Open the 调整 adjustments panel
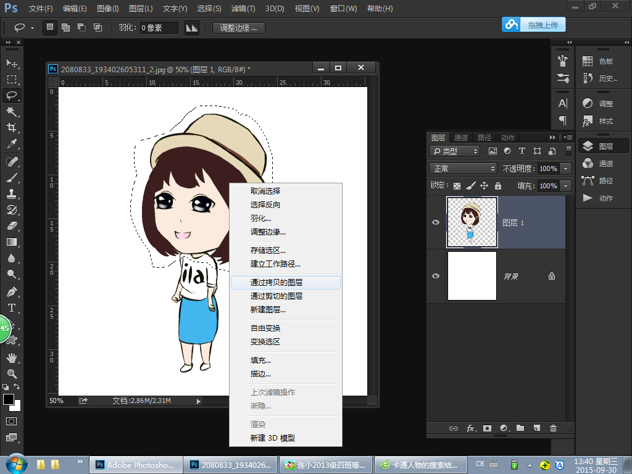Viewport: 632px width, 474px height. [598, 104]
